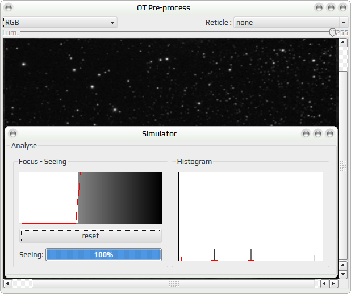Click the 255 luminance value

click(x=342, y=33)
